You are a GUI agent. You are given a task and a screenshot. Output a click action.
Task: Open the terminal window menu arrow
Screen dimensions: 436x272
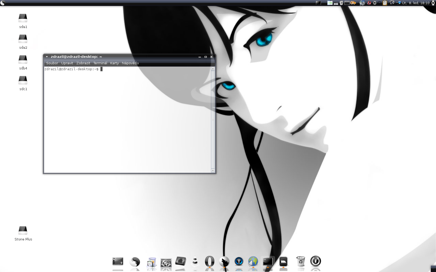click(47, 57)
